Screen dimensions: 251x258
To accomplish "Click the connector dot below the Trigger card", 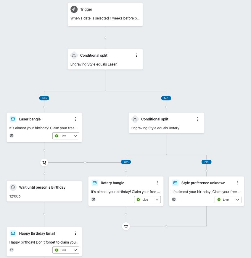I will [105, 37].
